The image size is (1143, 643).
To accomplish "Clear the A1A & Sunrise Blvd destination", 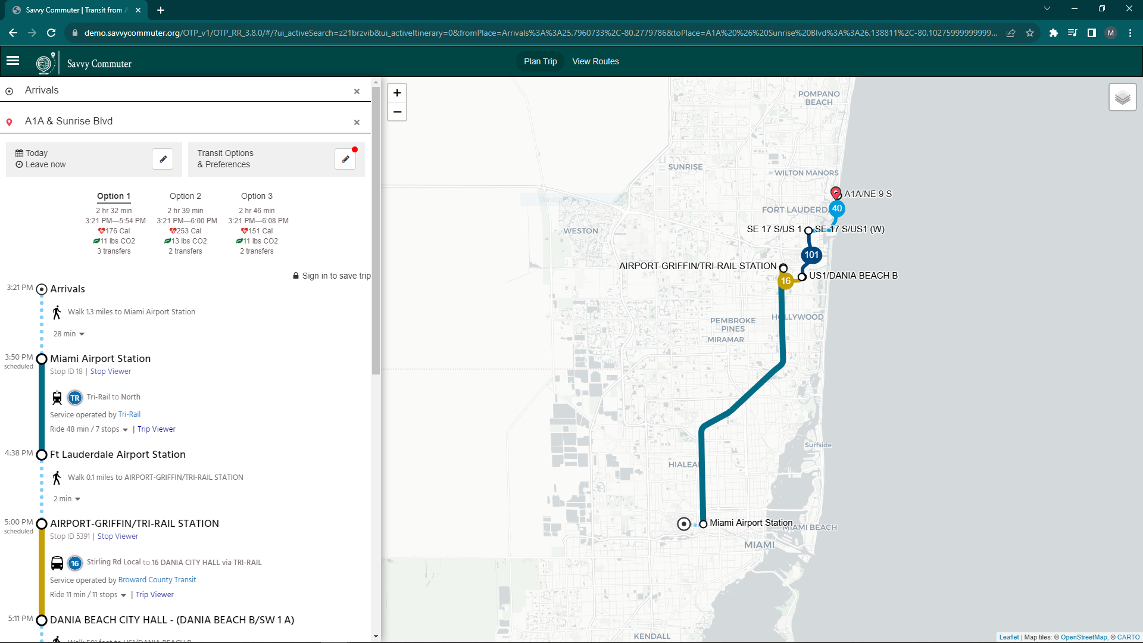I will coord(357,122).
